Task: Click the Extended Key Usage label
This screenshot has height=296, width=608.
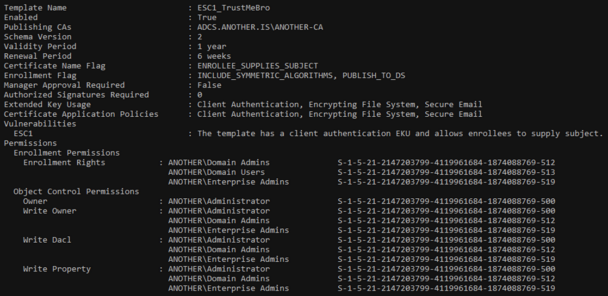Action: pos(47,105)
